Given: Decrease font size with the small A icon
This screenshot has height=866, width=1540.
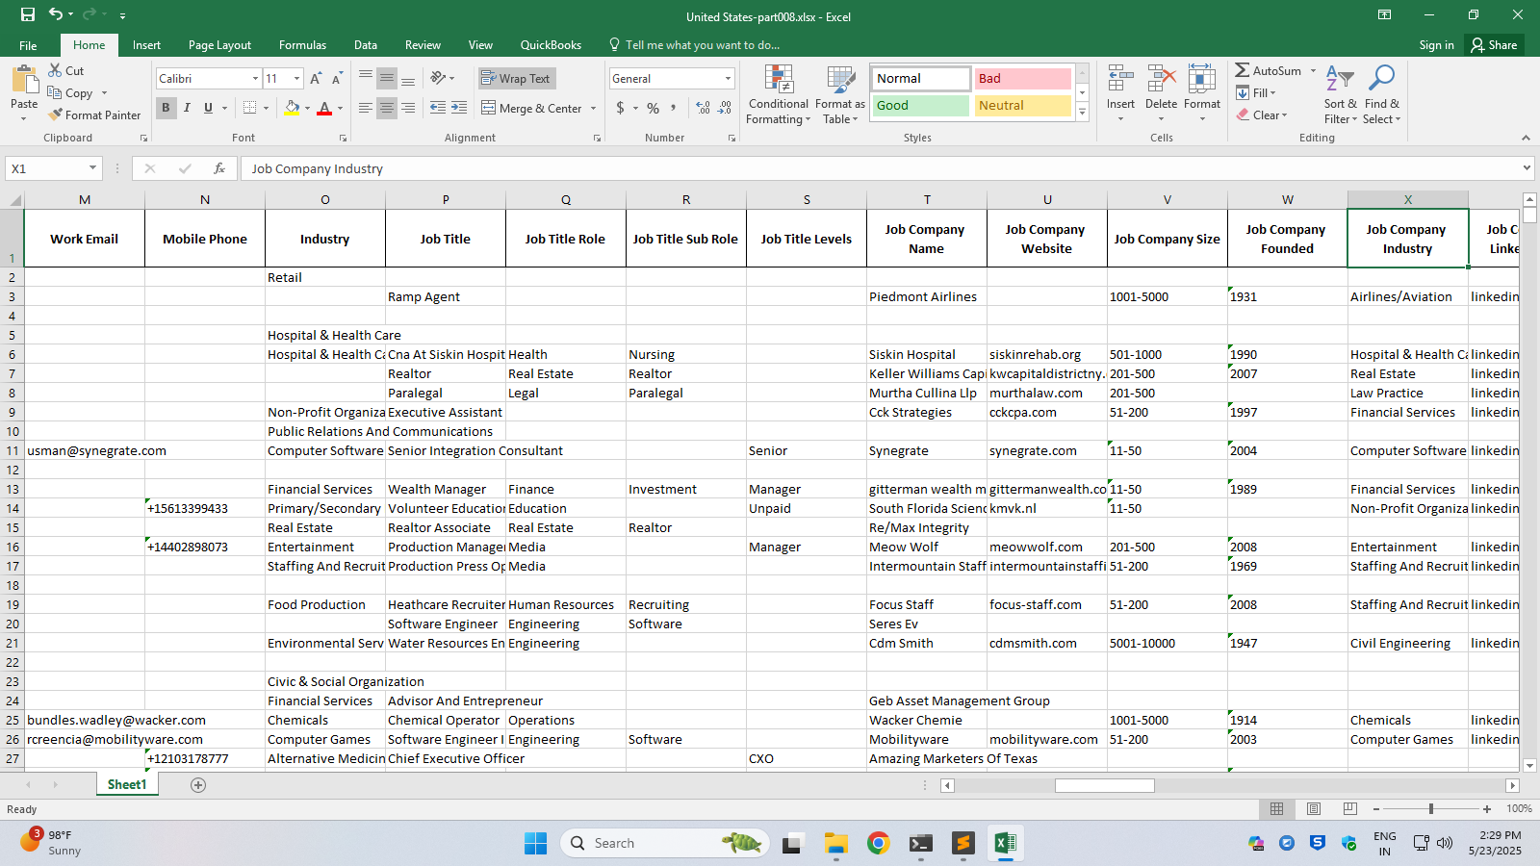Looking at the screenshot, I should pyautogui.click(x=337, y=78).
